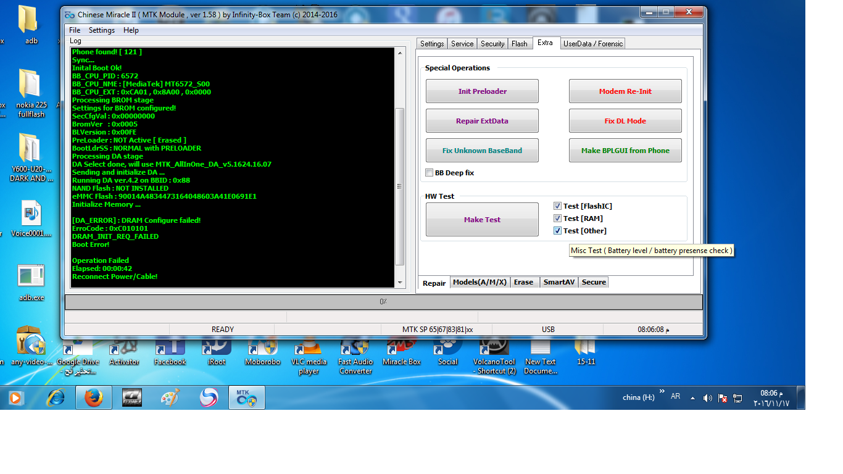Click the Make Test button

(482, 220)
